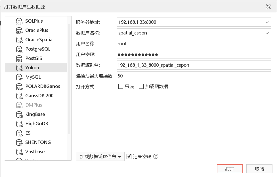
Task: Click the SQLPlus database icon
Action: [19, 21]
